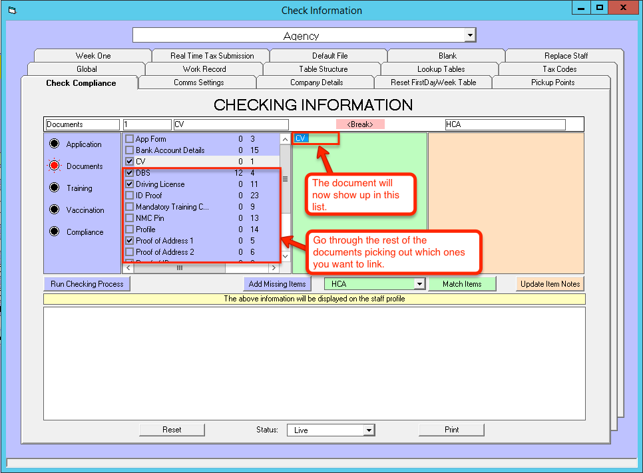The height and width of the screenshot is (473, 643).
Task: Select the Compliance radio button
Action: (x=55, y=232)
